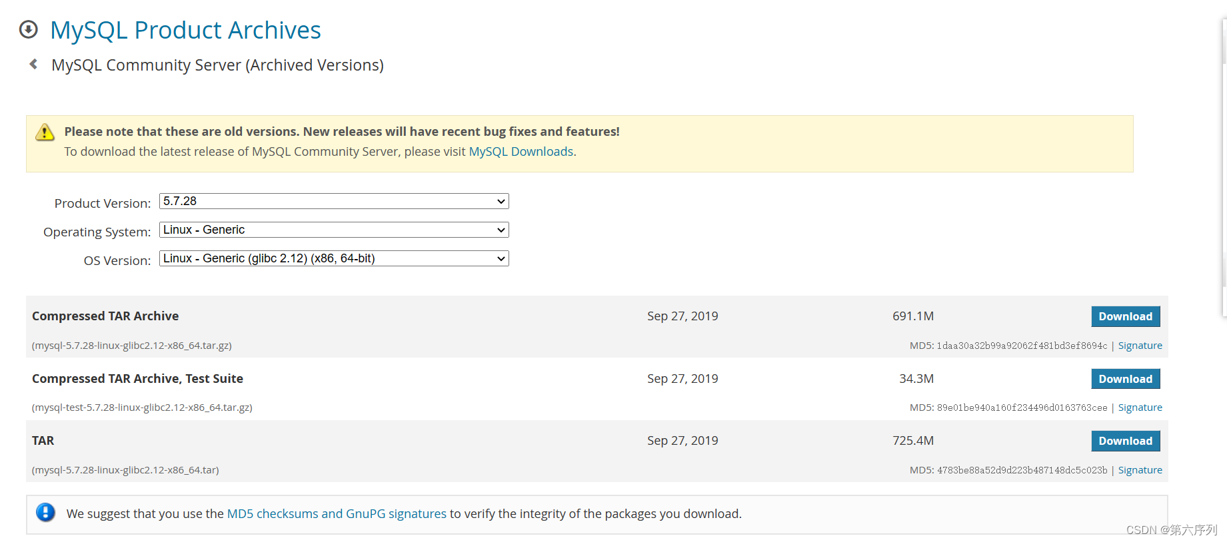This screenshot has height=542, width=1227.
Task: Download the TAR 725.4M package
Action: tap(1125, 441)
